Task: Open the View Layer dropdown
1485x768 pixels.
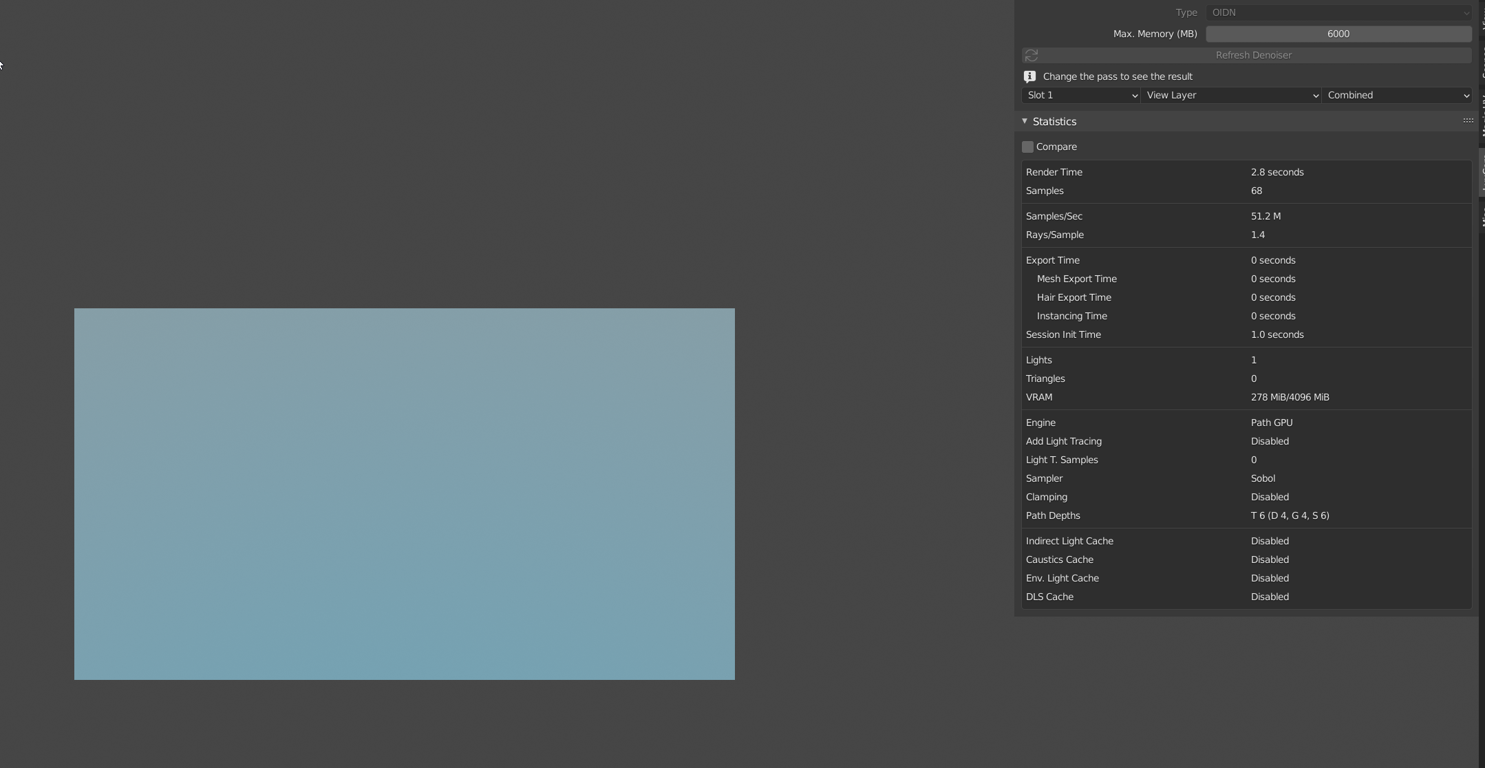Action: (x=1231, y=95)
